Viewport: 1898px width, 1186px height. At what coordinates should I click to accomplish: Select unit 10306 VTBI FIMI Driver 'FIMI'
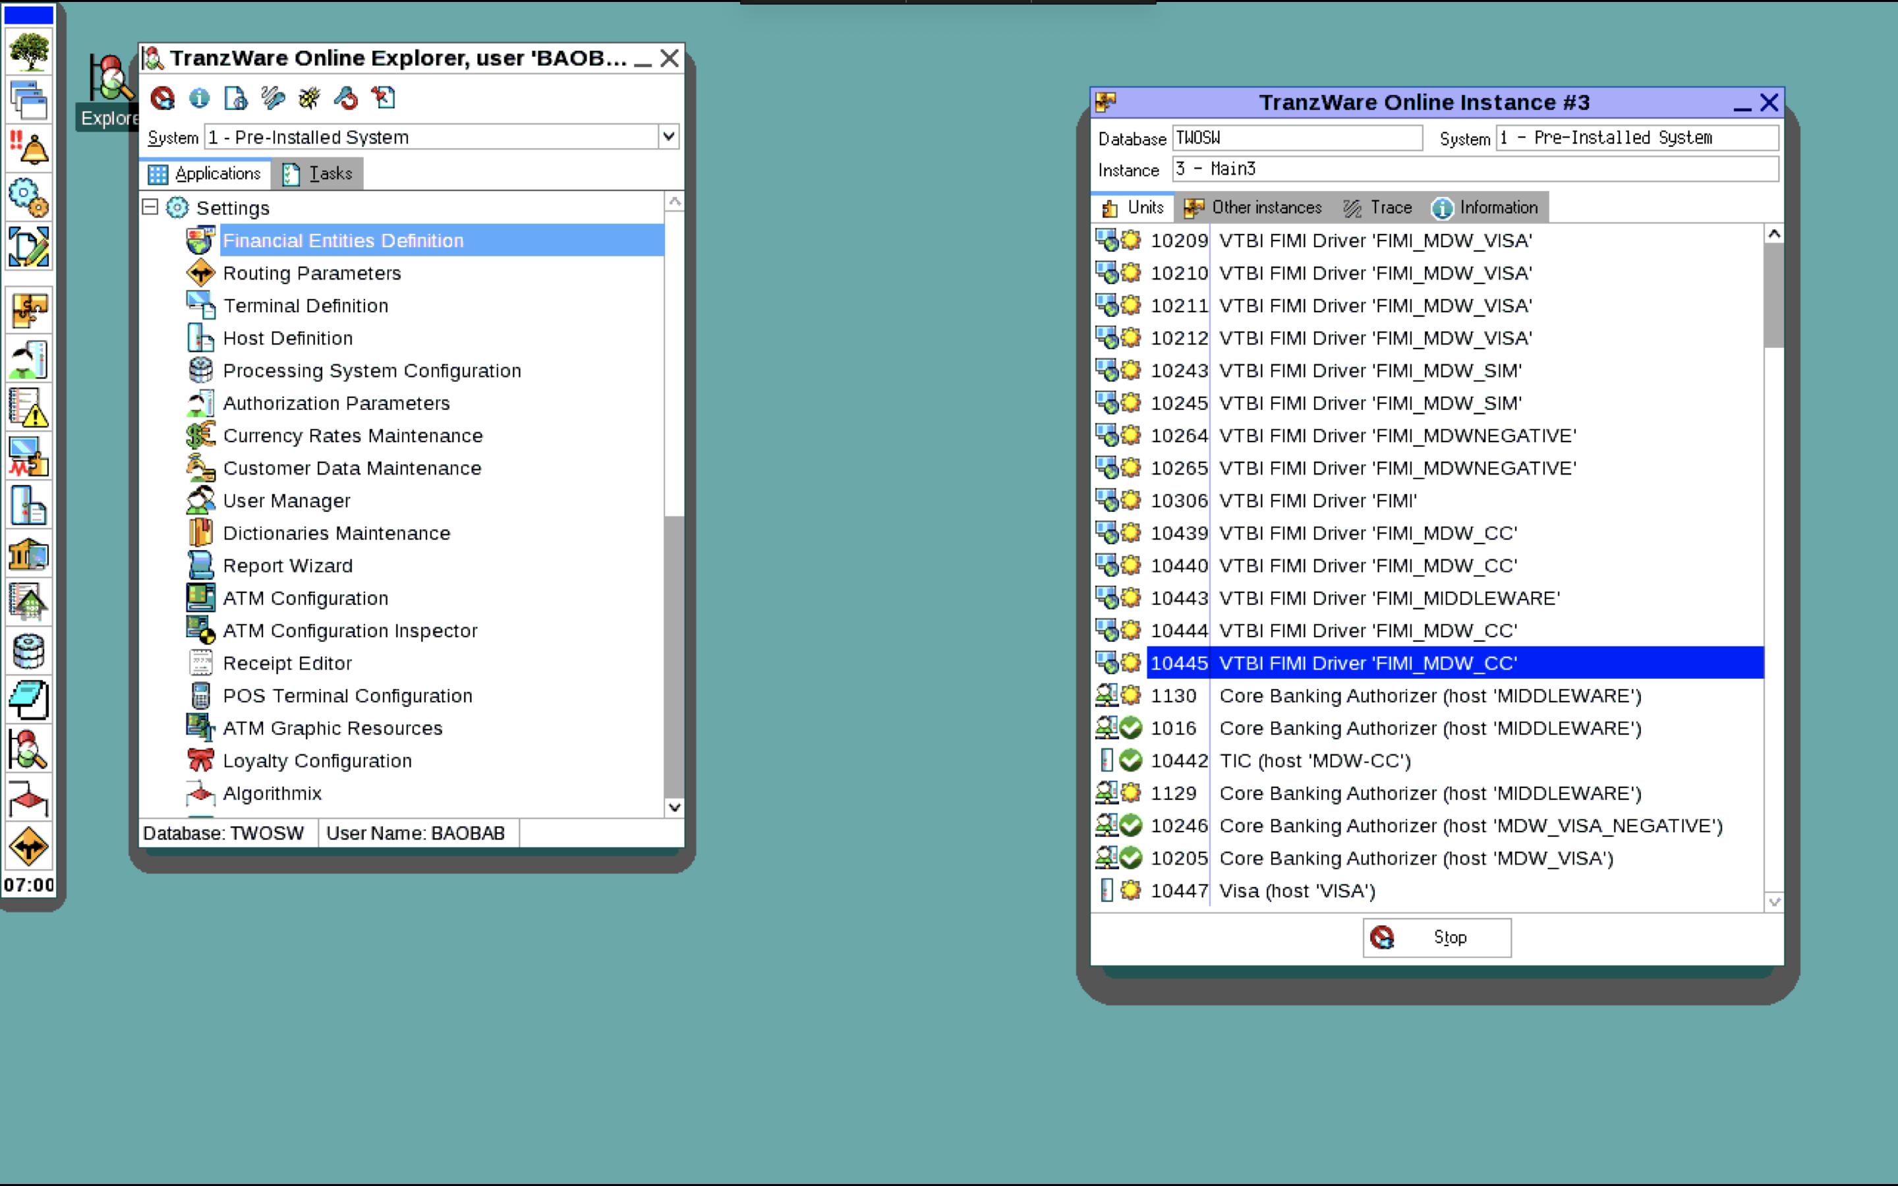(1427, 501)
